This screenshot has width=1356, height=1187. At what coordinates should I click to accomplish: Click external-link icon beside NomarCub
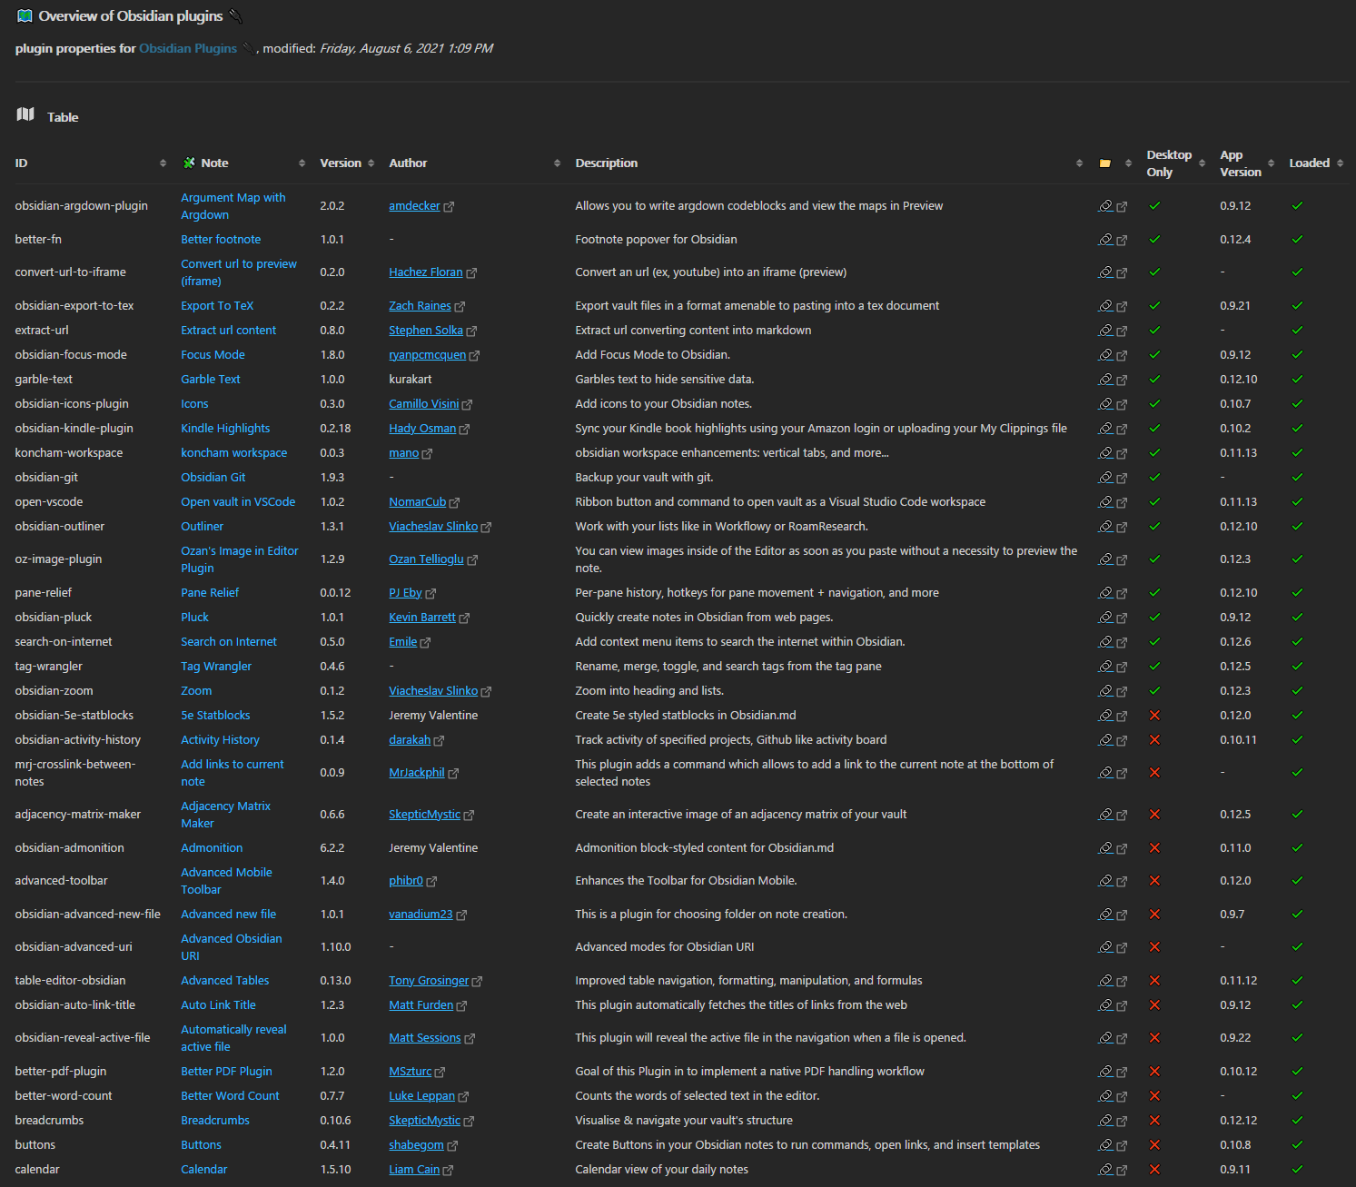[x=454, y=503]
